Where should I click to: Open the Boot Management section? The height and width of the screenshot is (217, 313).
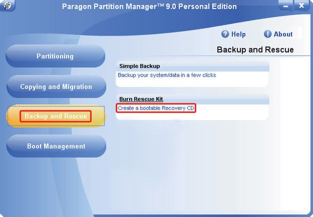pyautogui.click(x=56, y=146)
